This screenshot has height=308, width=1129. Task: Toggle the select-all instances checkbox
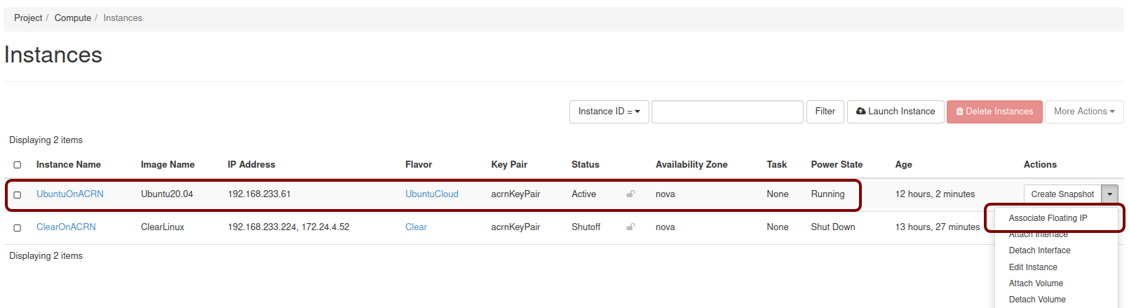tap(18, 165)
